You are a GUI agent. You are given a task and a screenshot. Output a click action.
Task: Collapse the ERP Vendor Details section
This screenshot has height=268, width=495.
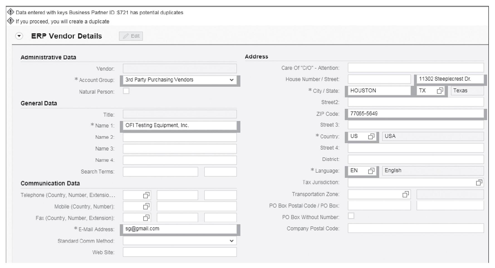tap(18, 36)
